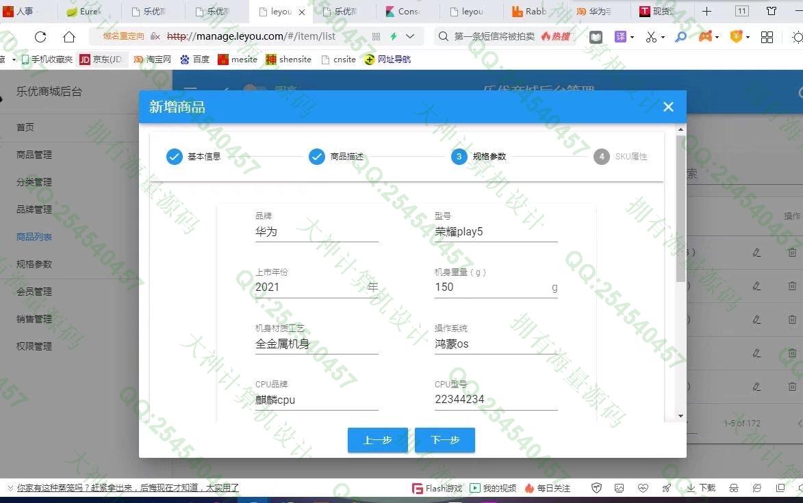
Task: Go to the 商品描述 step
Action: pos(336,157)
